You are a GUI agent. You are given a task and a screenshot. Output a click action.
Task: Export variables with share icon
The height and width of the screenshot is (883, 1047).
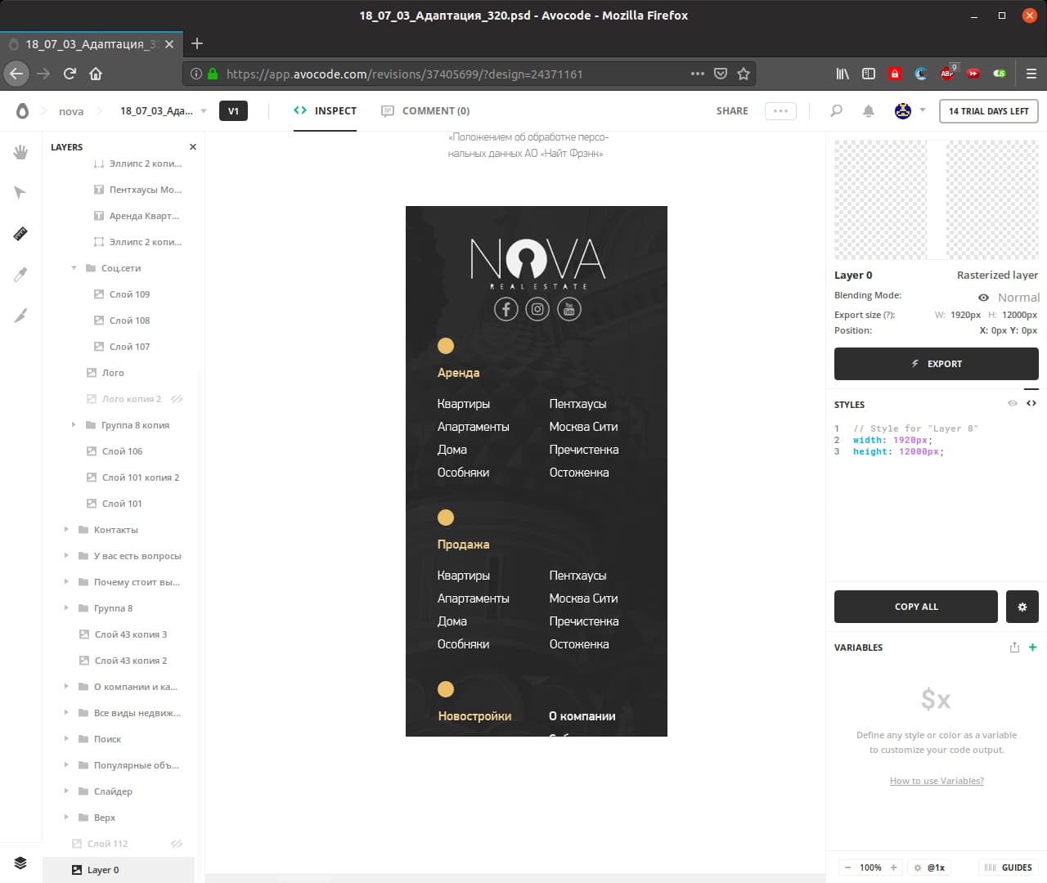tap(1014, 647)
